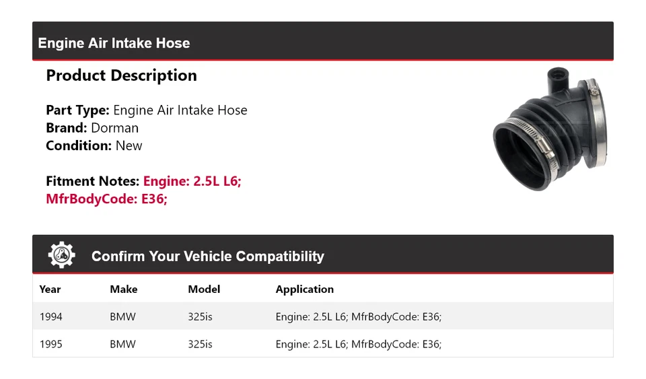This screenshot has width=646, height=379.
Task: Click BMW in the 1994 row
Action: coord(122,316)
